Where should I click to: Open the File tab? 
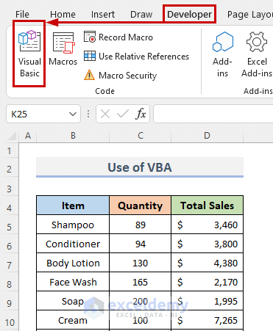[x=22, y=15]
